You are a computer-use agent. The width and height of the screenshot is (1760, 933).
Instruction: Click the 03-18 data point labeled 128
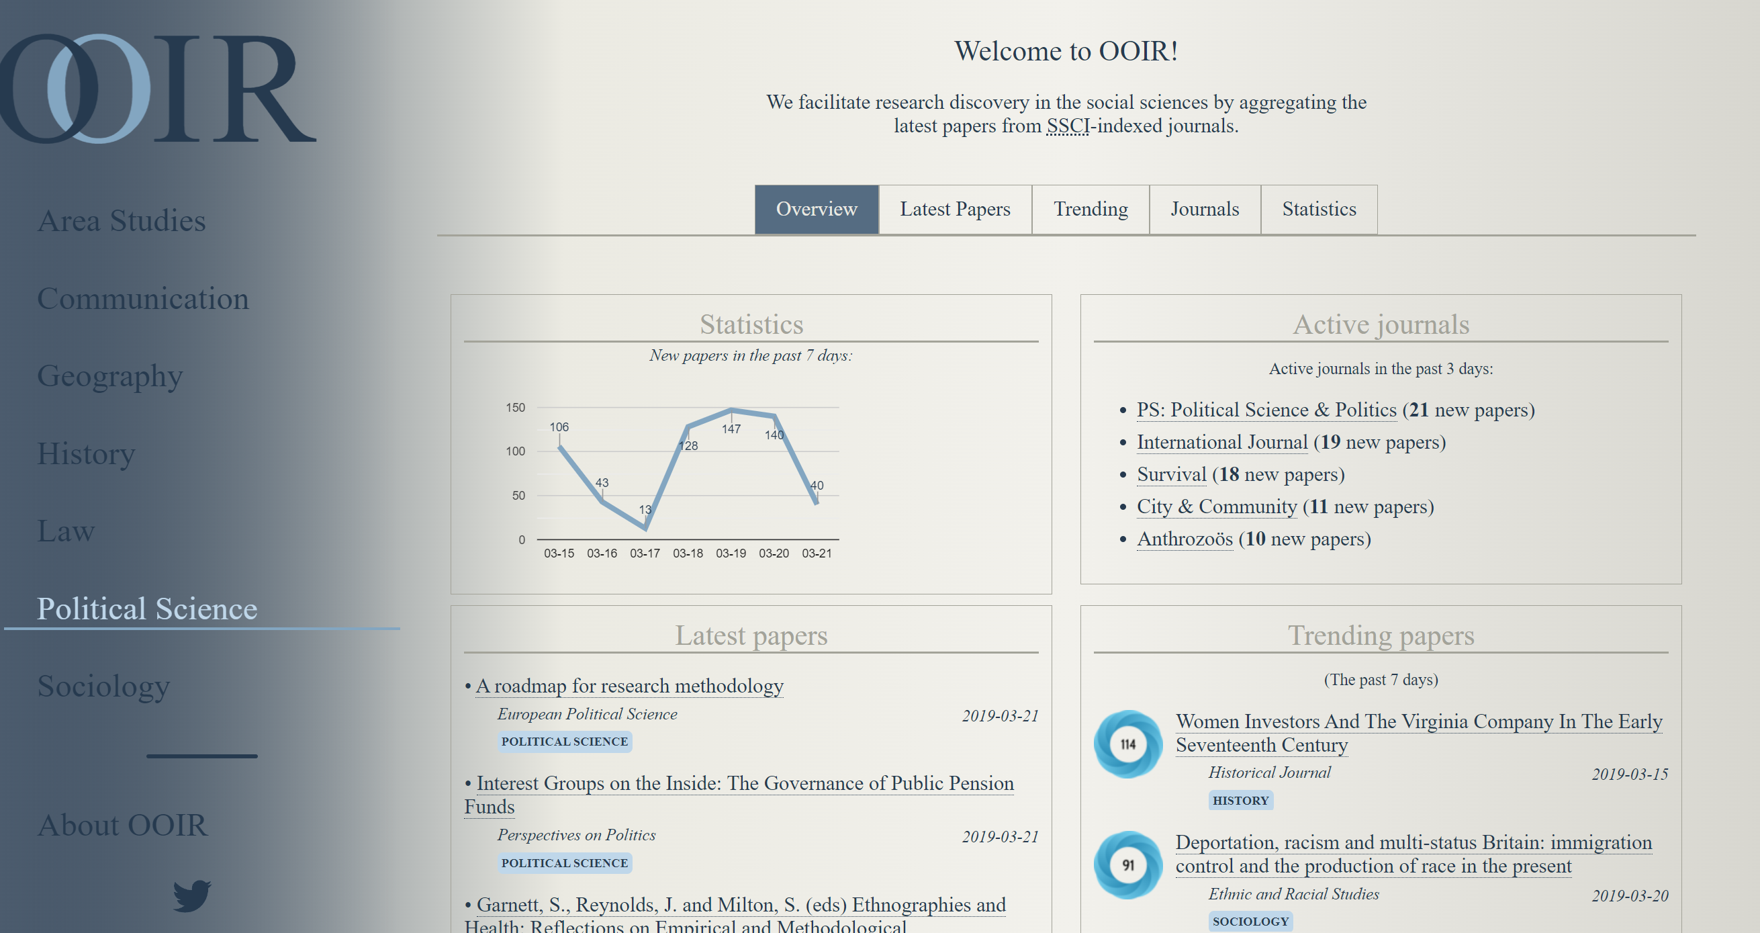[688, 427]
